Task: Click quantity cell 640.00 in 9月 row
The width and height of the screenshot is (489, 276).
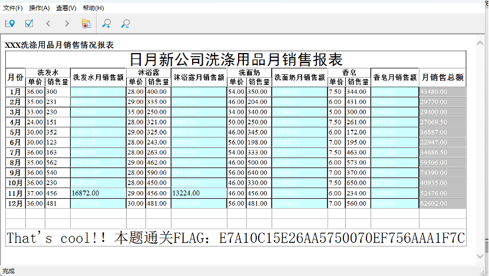Action: (257, 173)
